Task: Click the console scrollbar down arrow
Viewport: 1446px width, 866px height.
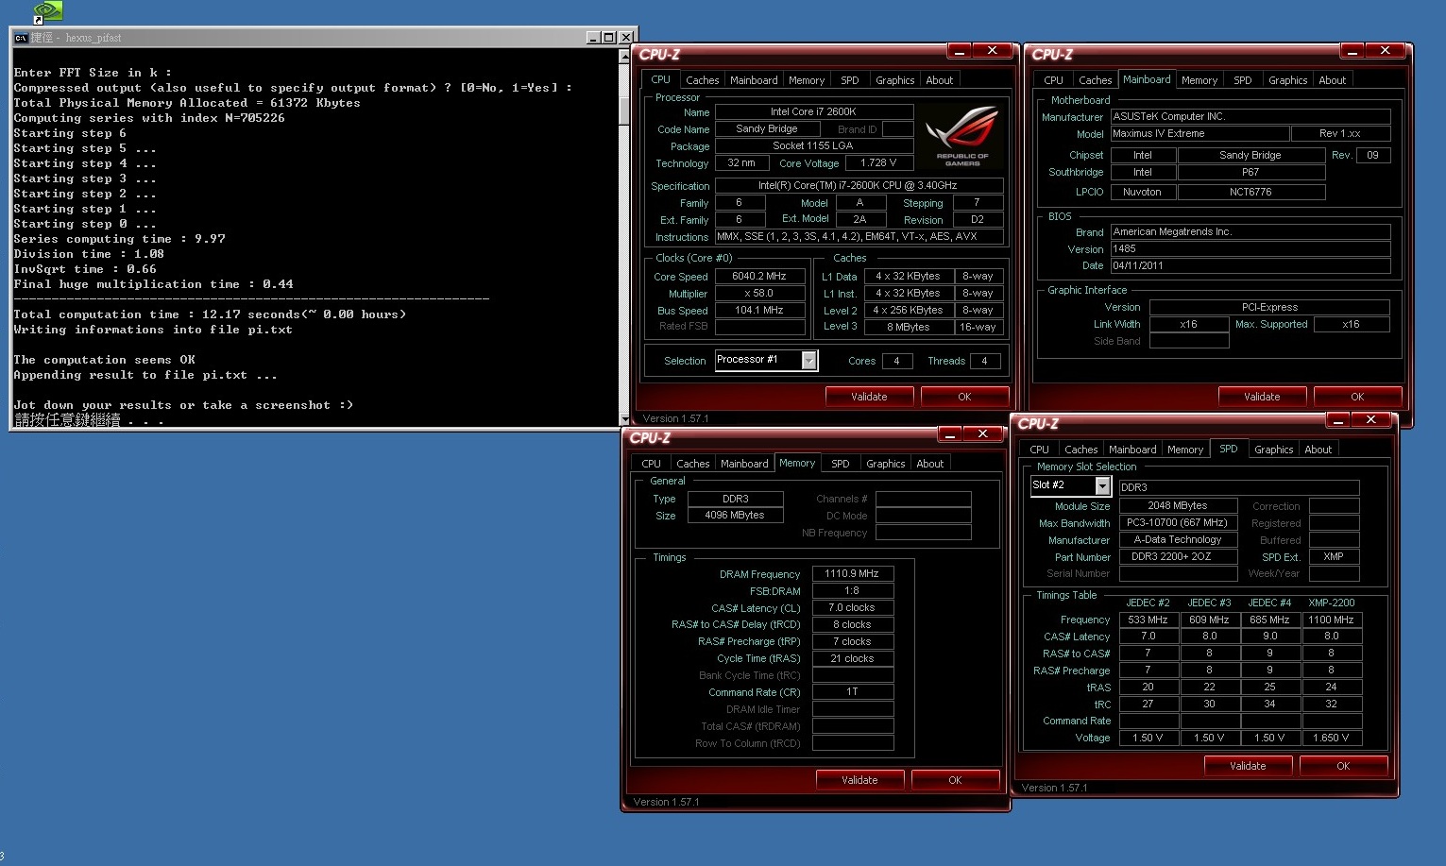Action: tap(624, 419)
